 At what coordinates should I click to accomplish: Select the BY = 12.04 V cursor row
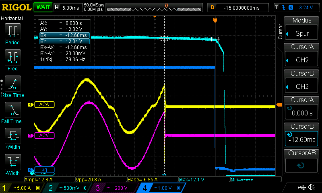pos(64,41)
